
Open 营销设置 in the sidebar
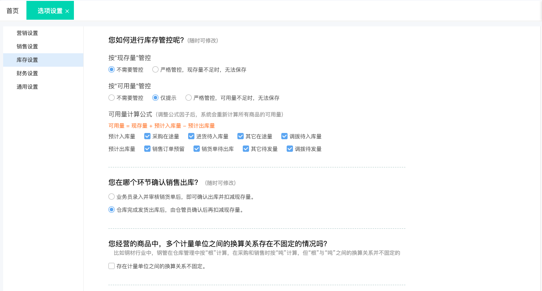(43, 33)
